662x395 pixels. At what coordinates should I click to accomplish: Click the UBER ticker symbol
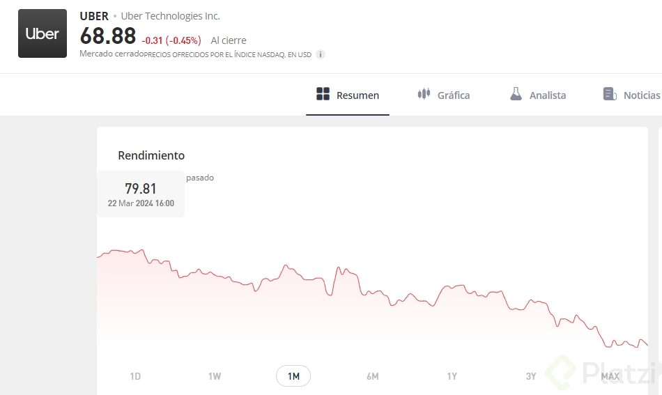(x=94, y=16)
